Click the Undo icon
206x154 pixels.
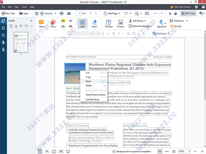pyautogui.click(x=156, y=13)
